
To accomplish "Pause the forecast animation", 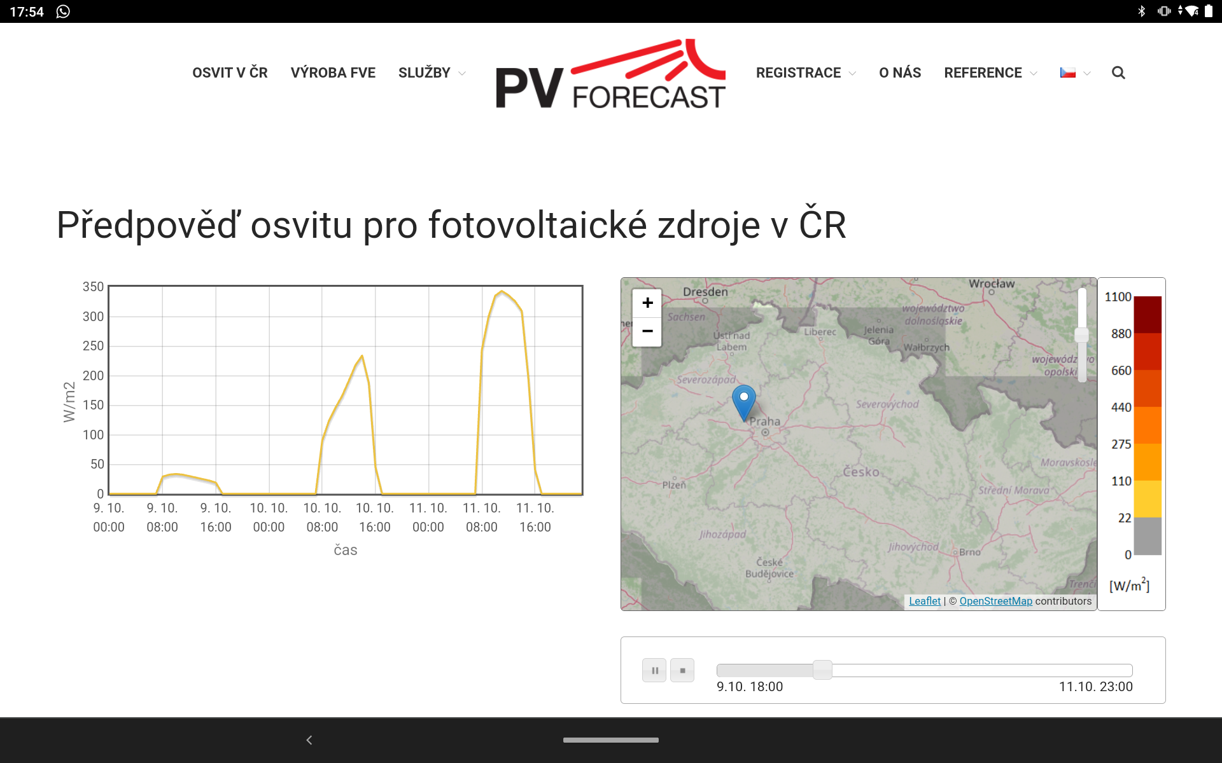I will point(654,670).
